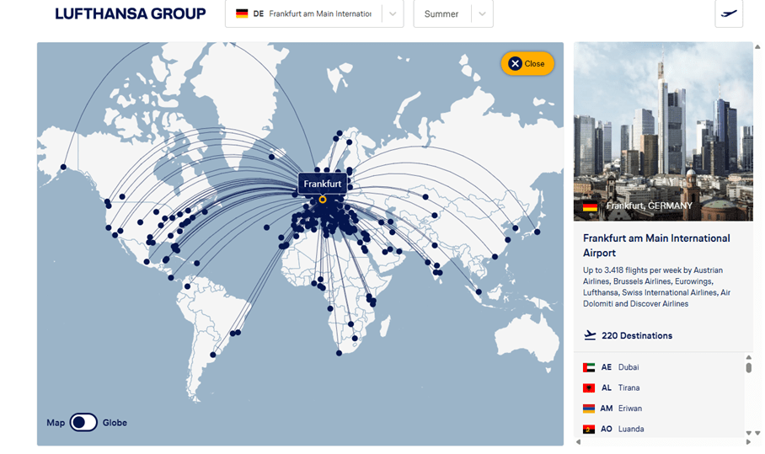Image resolution: width=765 pixels, height=454 pixels.
Task: Click the airplane icon button at top right
Action: [x=729, y=13]
